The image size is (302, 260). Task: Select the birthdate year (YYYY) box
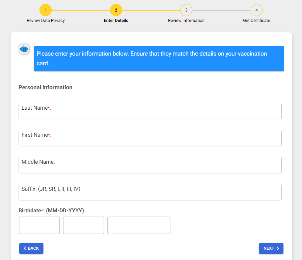(x=139, y=225)
